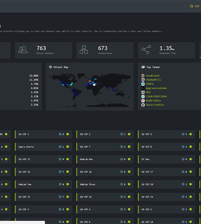Screen dimensions: 201x224
Task: Click the world map in Attack Map
Action: [90, 90]
